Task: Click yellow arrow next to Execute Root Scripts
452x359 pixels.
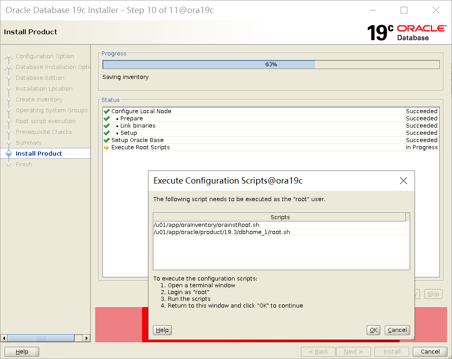Action: click(106, 147)
